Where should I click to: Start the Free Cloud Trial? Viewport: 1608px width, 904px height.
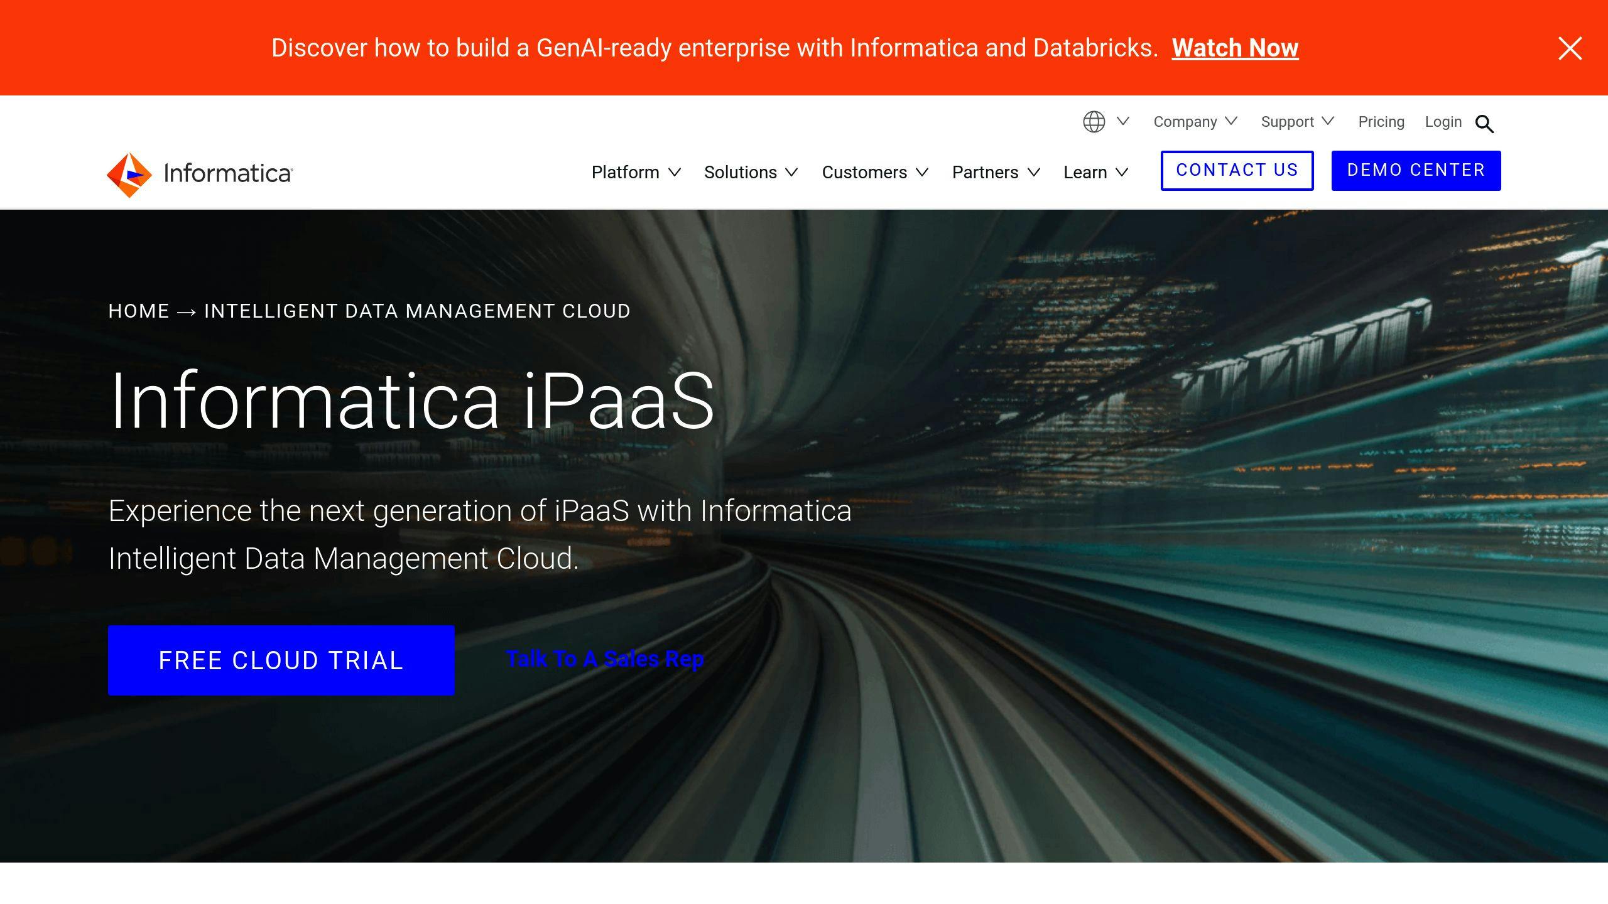point(281,660)
